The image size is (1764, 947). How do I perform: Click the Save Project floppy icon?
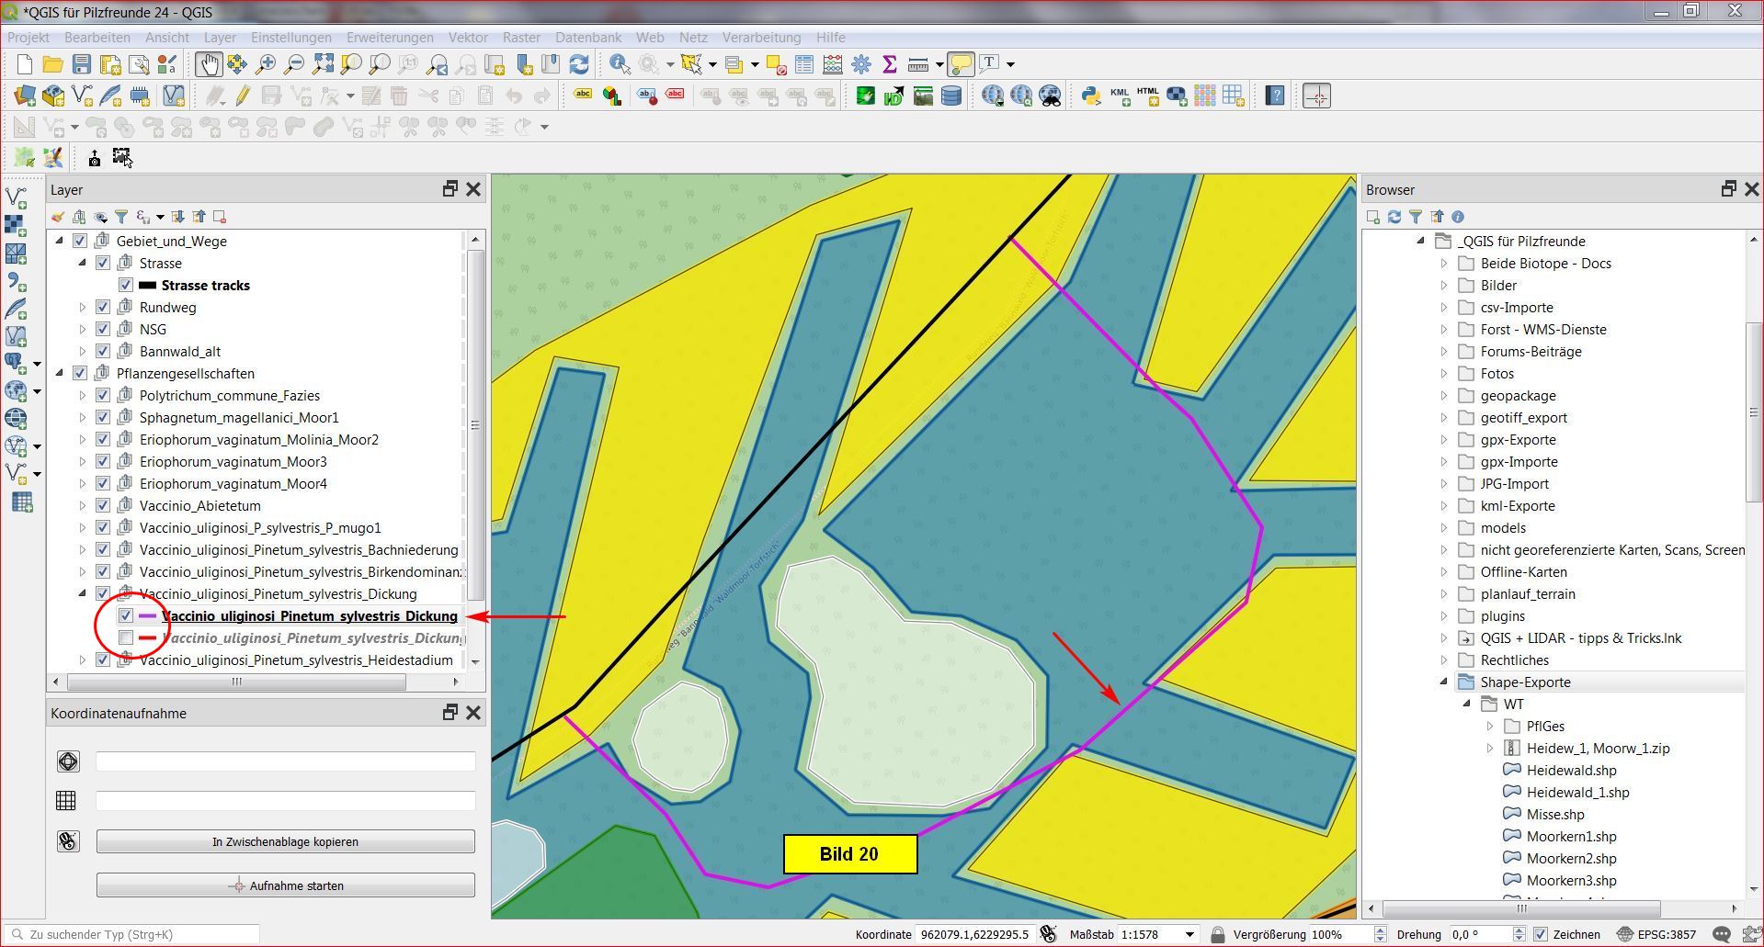(82, 64)
